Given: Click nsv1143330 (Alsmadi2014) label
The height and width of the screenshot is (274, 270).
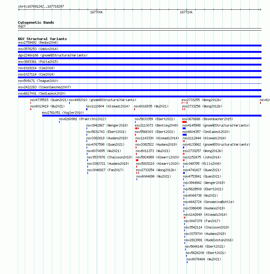Looking at the screenshot, I should coord(157,138).
